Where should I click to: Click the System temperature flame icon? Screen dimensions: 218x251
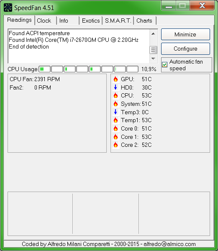point(115,104)
